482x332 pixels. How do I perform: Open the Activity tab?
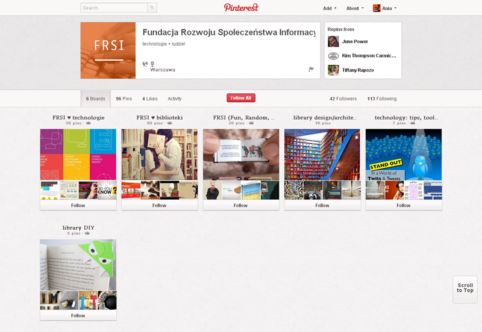point(175,99)
